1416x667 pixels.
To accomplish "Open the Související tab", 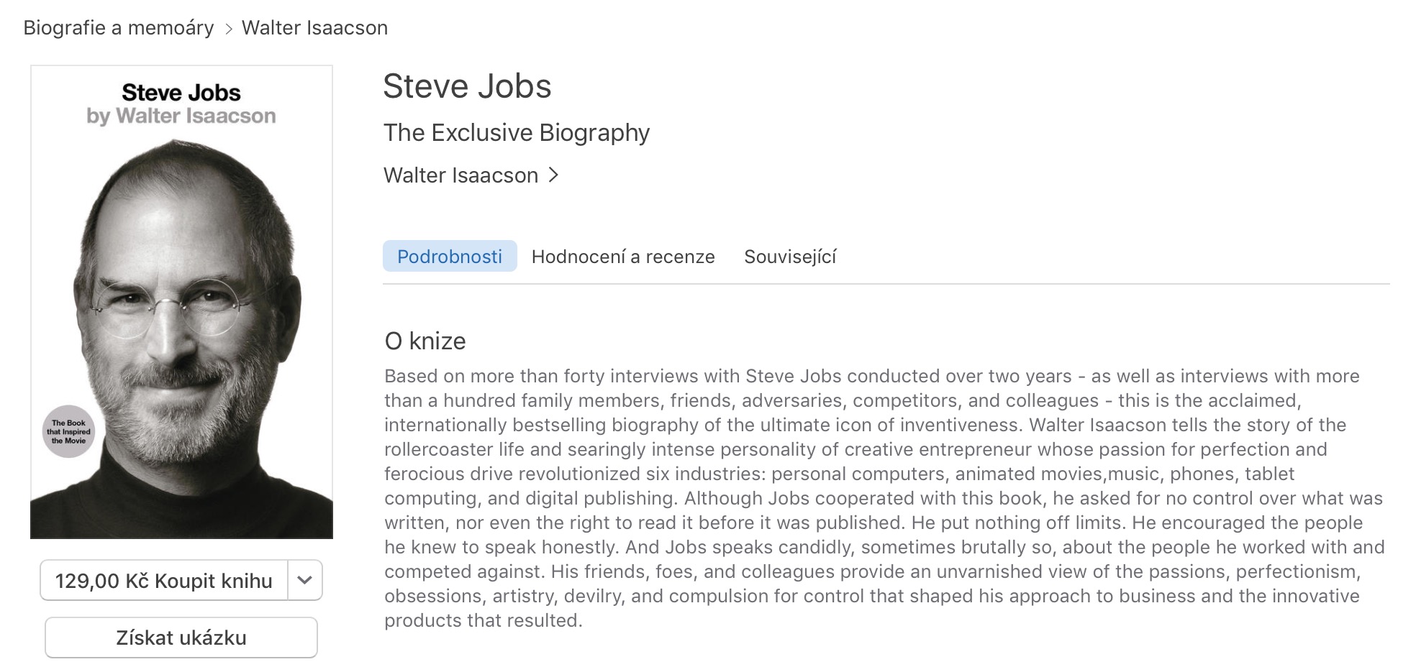I will click(790, 257).
